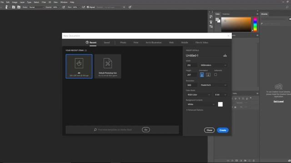Image resolution: width=291 pixels, height=163 pixels.
Task: Click the current tool preset icon in options bar
Action: [x=6, y=7]
